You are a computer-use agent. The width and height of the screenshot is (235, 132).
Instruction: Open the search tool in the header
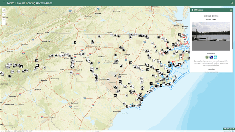tap(232, 3)
